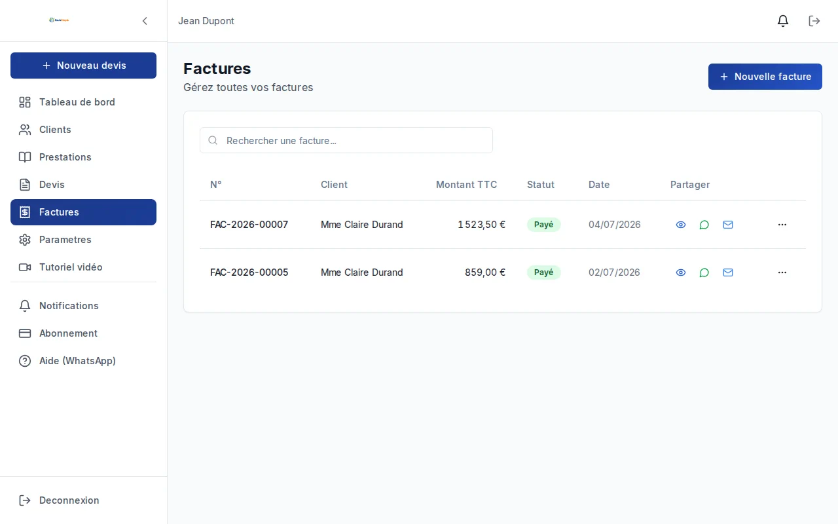Click amount 859,00 €

click(x=485, y=272)
